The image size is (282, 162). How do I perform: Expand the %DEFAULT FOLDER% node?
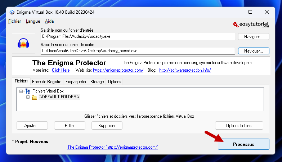pyautogui.click(x=28, y=97)
